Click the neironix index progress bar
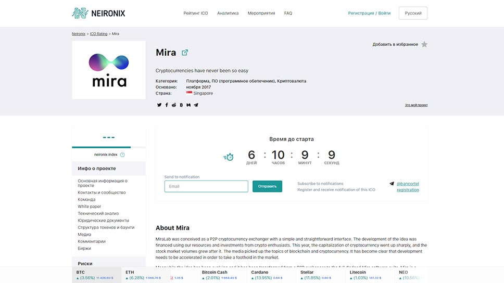Image resolution: width=504 pixels, height=283 pixels. [x=109, y=147]
